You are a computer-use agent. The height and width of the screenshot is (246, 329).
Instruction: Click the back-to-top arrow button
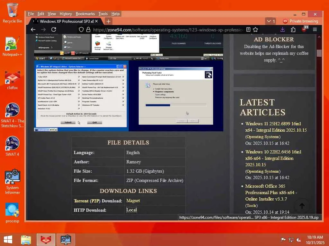pyautogui.click(x=302, y=206)
